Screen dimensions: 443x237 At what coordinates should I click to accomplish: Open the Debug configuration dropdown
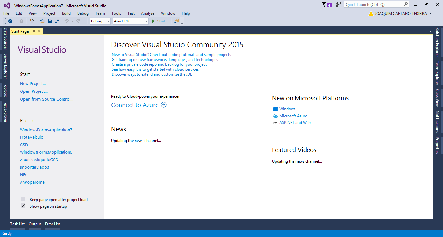pos(100,21)
